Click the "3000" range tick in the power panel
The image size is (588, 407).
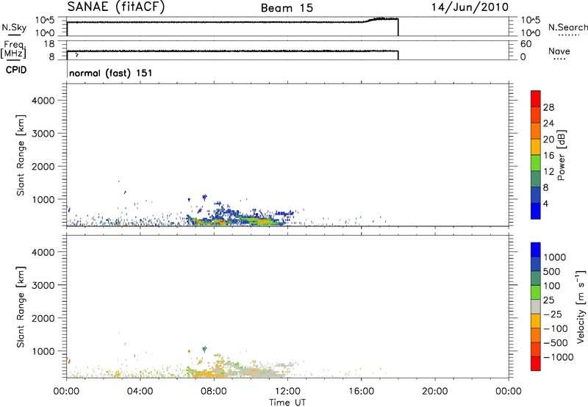(43, 134)
